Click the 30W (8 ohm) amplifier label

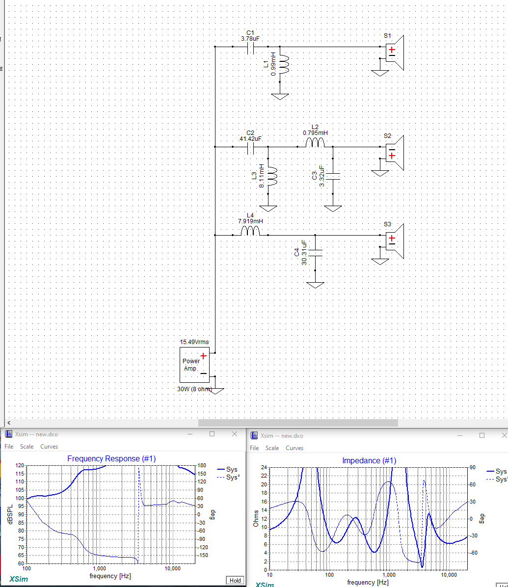click(195, 389)
